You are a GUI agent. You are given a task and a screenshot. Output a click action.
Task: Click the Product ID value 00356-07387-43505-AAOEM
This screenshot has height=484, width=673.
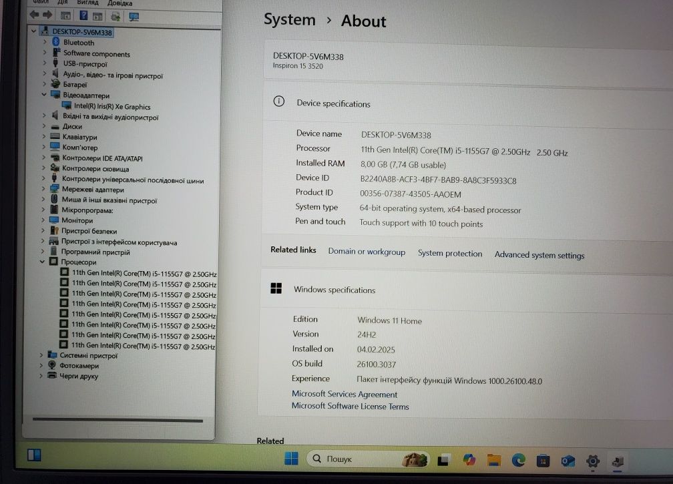tap(411, 194)
